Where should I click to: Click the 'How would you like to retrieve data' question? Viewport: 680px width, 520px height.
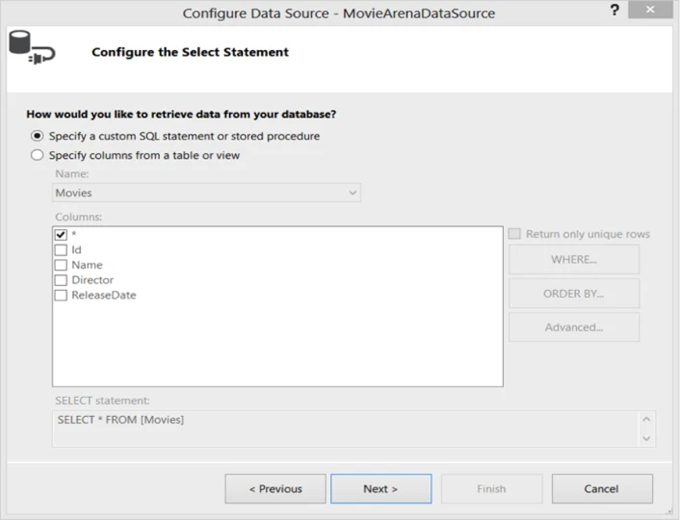tap(181, 114)
